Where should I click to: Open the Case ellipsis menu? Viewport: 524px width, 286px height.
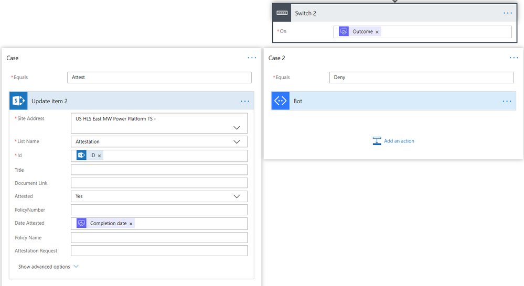252,58
